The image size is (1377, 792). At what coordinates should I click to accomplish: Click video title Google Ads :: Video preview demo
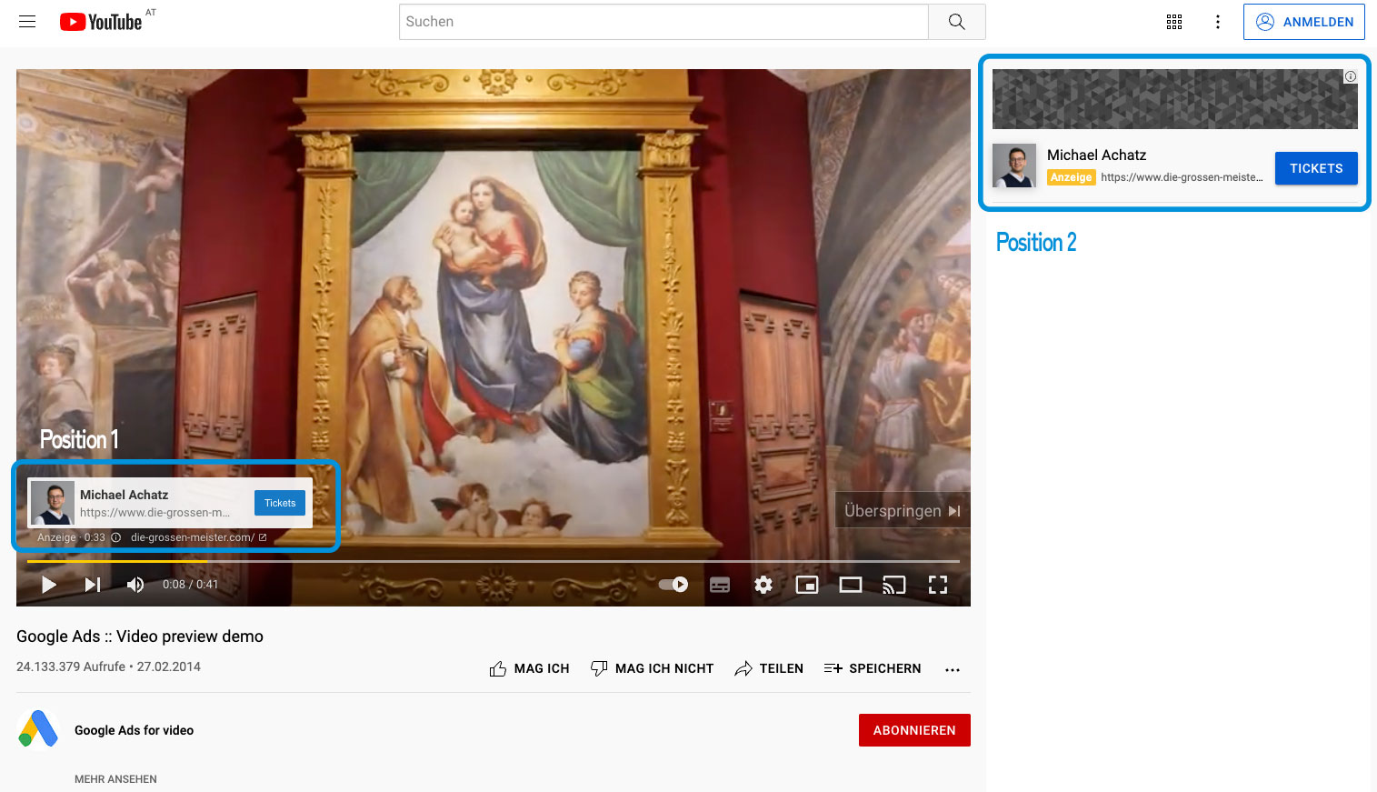coord(140,637)
